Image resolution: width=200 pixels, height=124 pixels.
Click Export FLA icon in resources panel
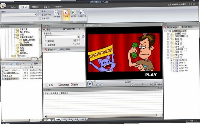coord(165,27)
